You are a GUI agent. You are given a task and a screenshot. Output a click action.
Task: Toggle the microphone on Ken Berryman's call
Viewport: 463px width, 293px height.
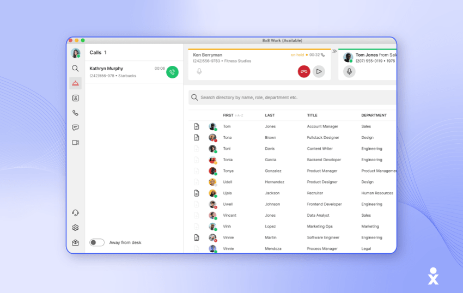(x=199, y=71)
